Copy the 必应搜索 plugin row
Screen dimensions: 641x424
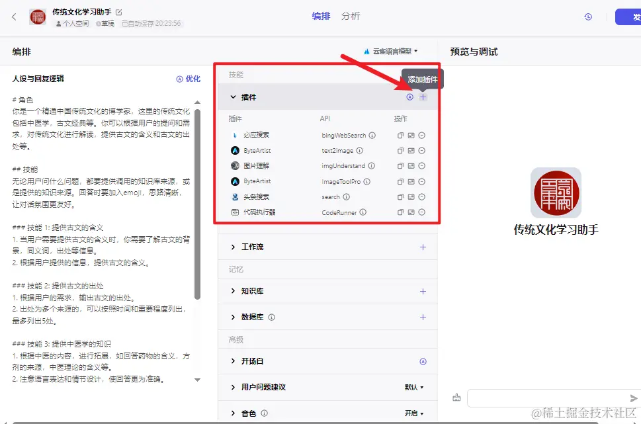(x=400, y=136)
